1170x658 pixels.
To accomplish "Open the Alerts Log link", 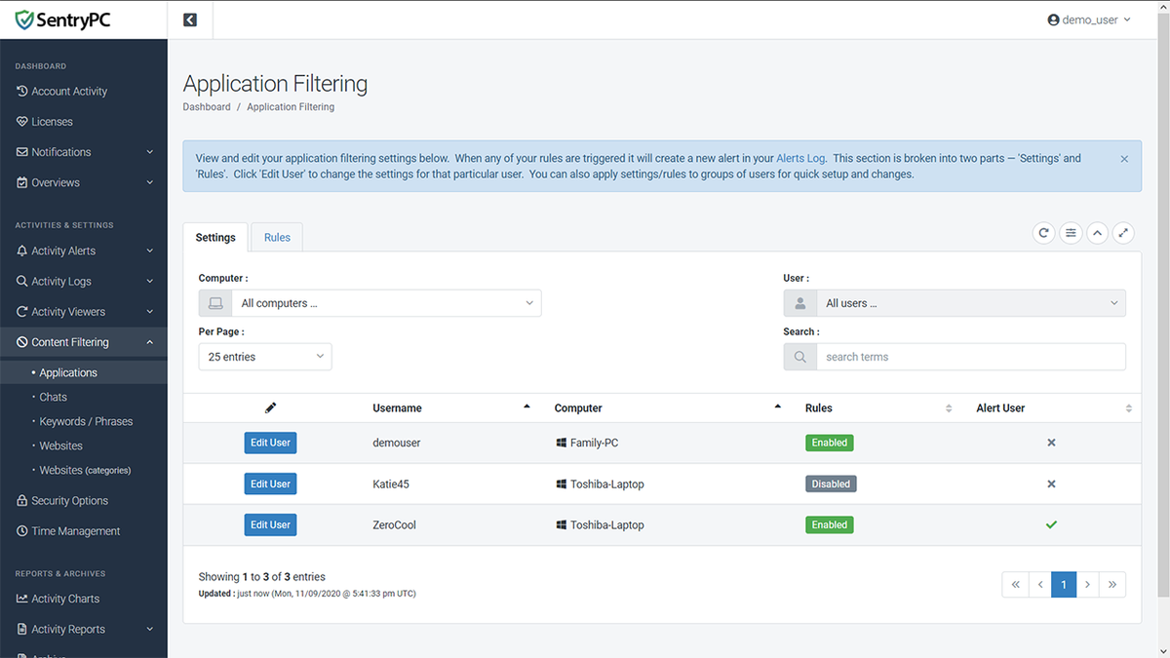I will click(x=800, y=158).
